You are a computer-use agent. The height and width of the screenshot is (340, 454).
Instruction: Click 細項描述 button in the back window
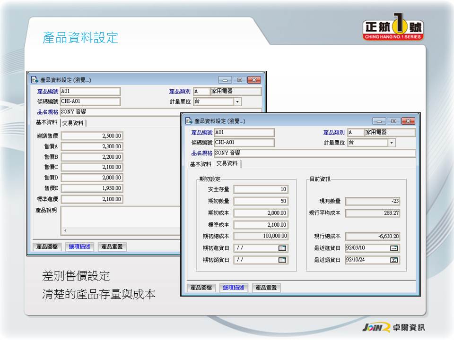(x=81, y=246)
